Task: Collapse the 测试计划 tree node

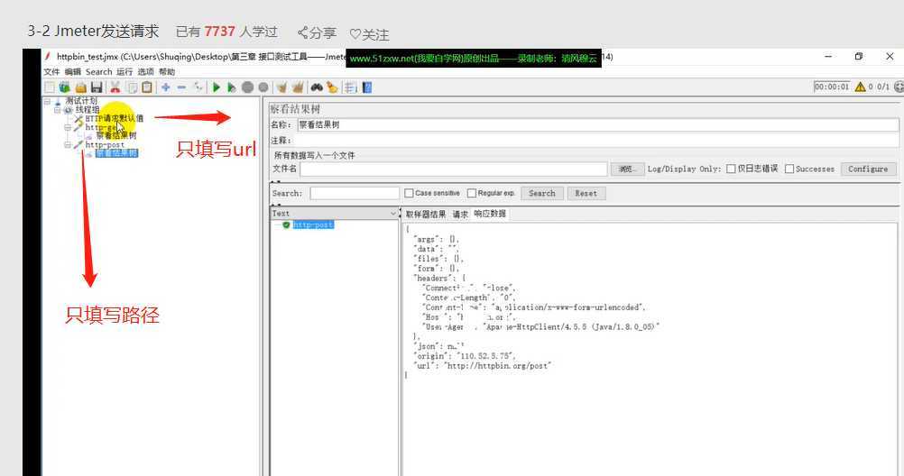Action: pos(47,101)
